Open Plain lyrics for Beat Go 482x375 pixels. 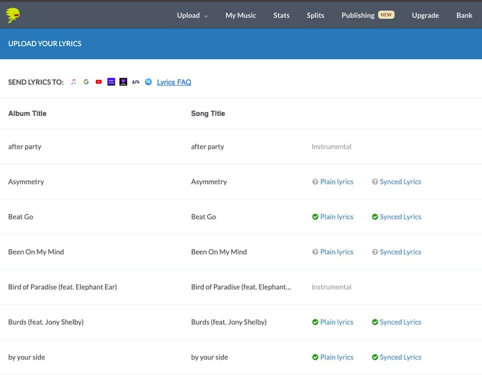click(x=337, y=216)
